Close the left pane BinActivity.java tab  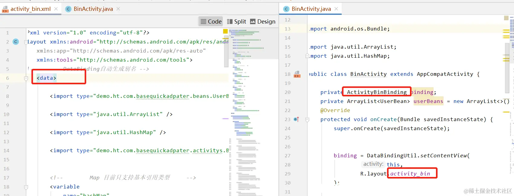118,9
